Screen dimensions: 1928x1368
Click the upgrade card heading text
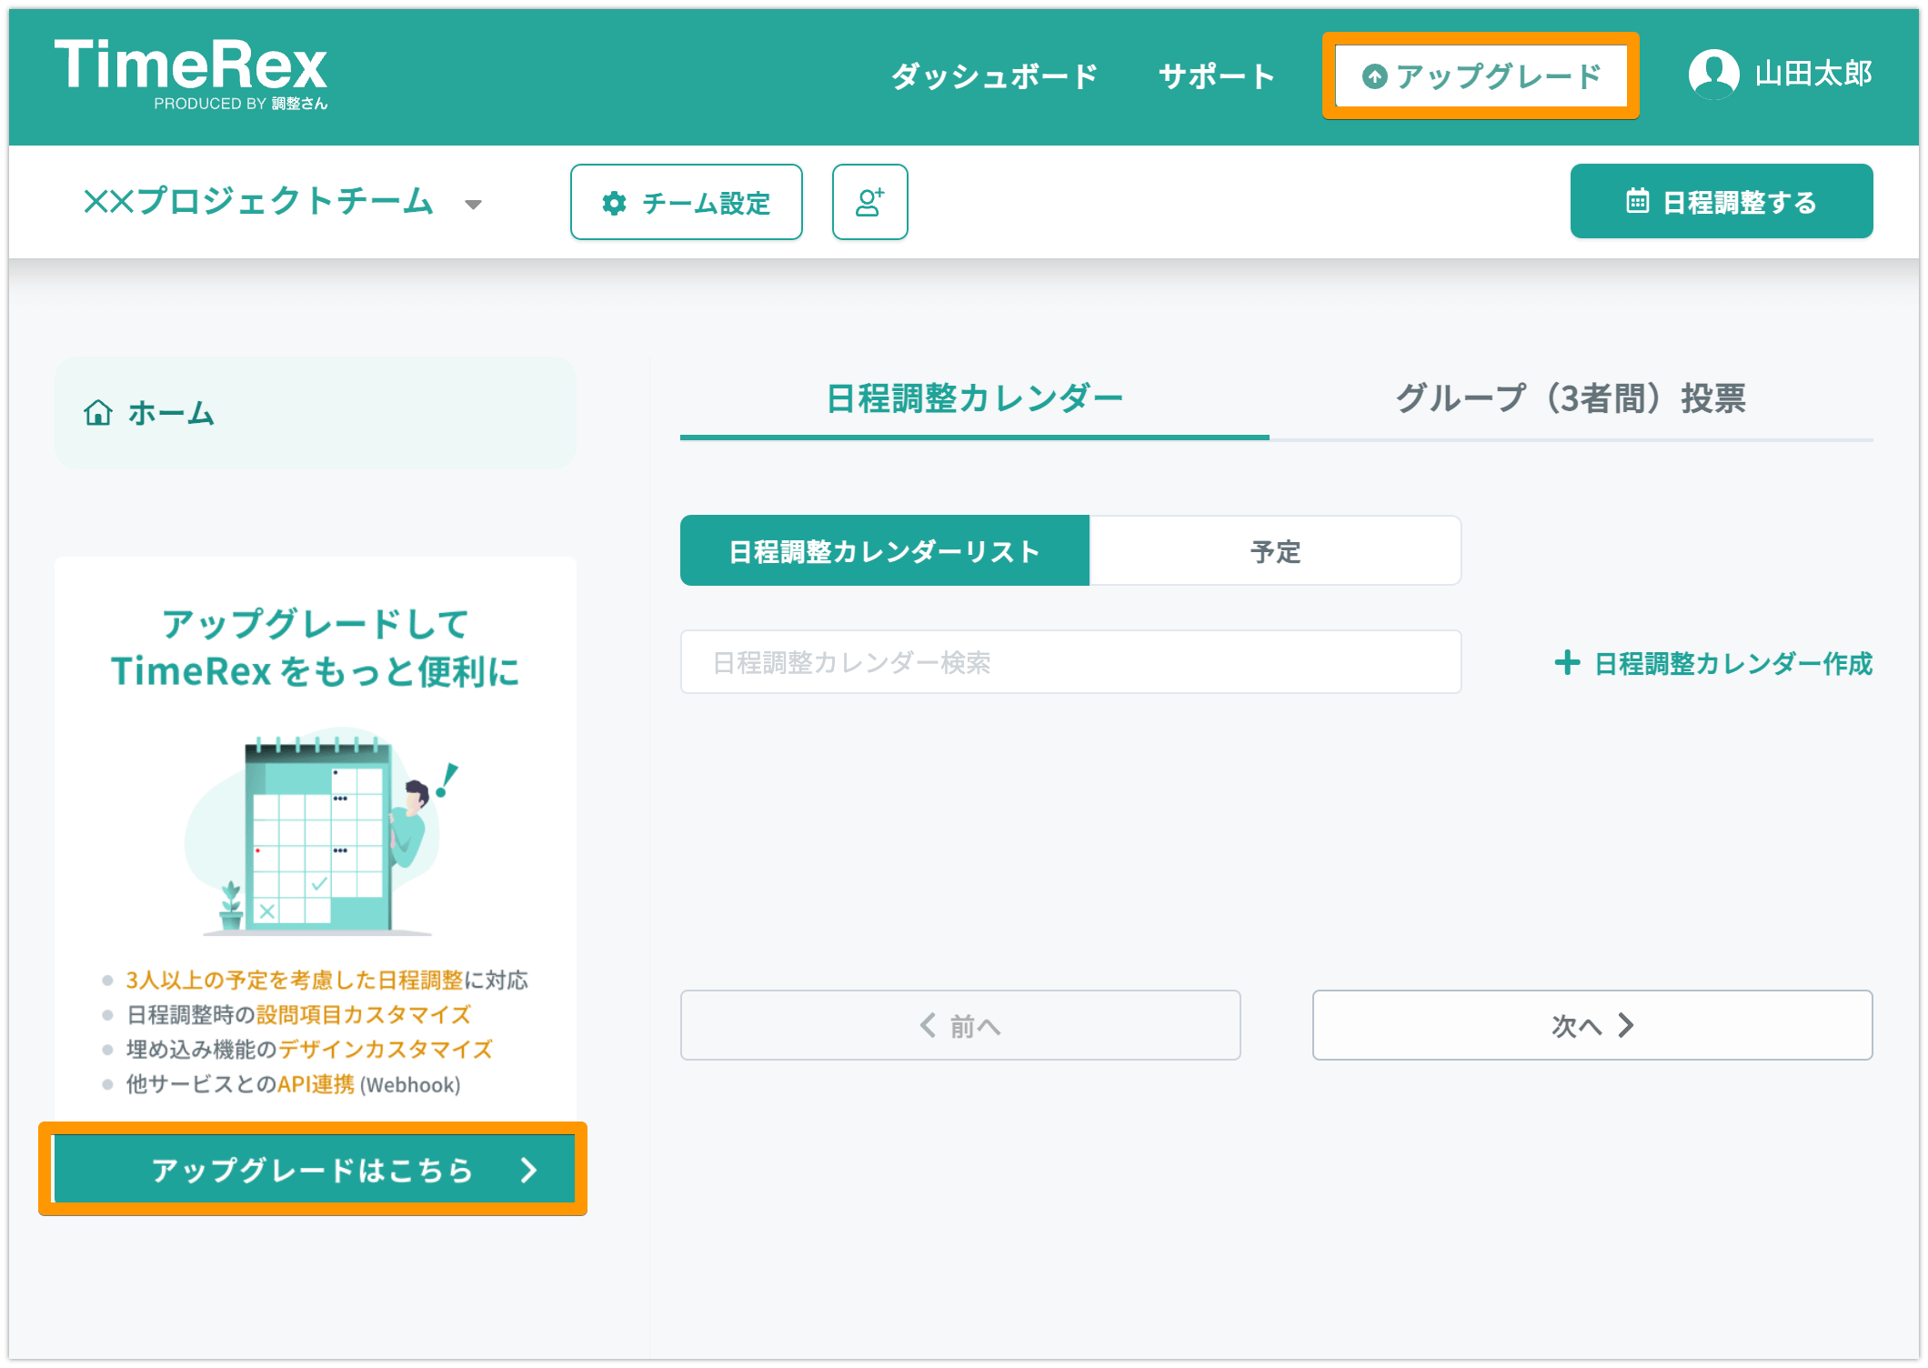click(315, 648)
